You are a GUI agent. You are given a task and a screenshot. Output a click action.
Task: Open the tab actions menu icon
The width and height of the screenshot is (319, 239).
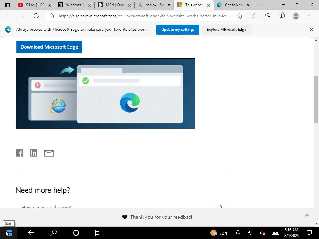pos(7,5)
